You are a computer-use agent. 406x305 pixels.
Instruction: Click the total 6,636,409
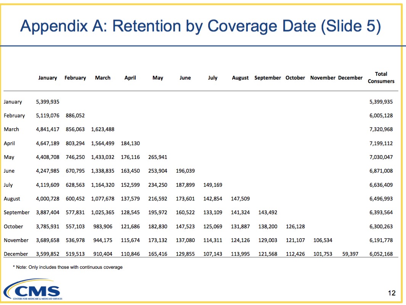(381, 185)
